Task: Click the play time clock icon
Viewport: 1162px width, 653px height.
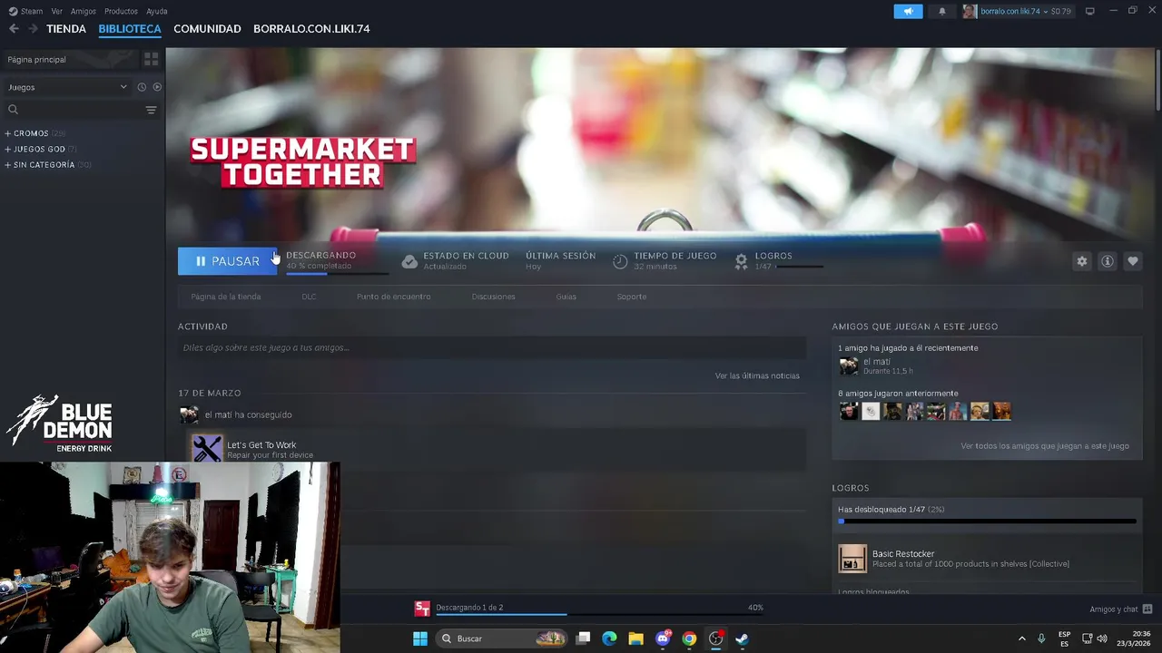Action: tap(620, 261)
